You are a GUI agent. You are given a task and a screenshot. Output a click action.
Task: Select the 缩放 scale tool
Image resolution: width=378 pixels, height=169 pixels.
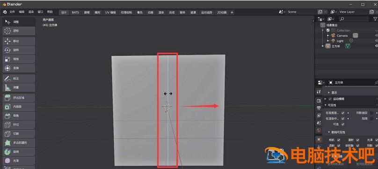tap(19, 59)
